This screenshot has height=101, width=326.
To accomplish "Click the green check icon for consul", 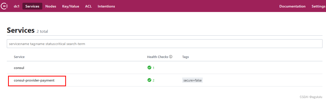I will [x=149, y=67].
